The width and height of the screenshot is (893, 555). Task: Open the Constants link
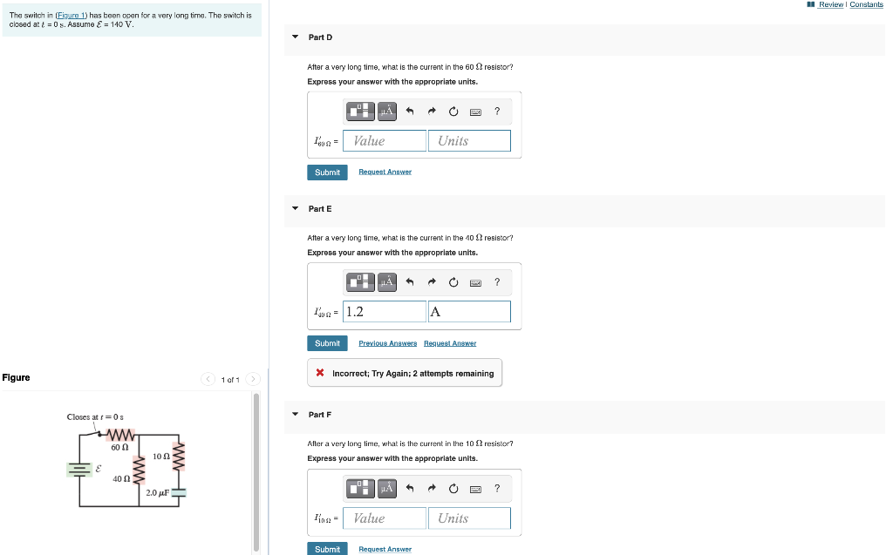click(866, 4)
